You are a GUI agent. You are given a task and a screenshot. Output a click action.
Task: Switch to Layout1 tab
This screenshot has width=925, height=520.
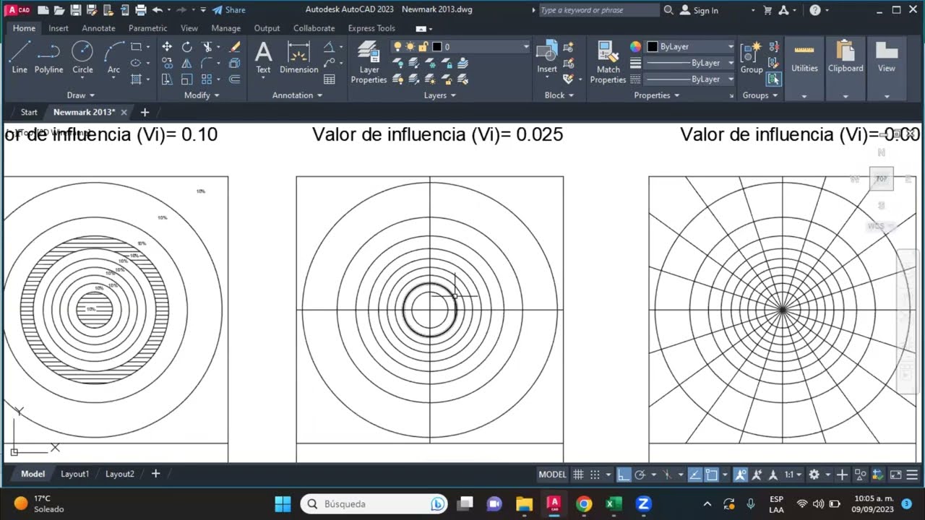(x=75, y=474)
